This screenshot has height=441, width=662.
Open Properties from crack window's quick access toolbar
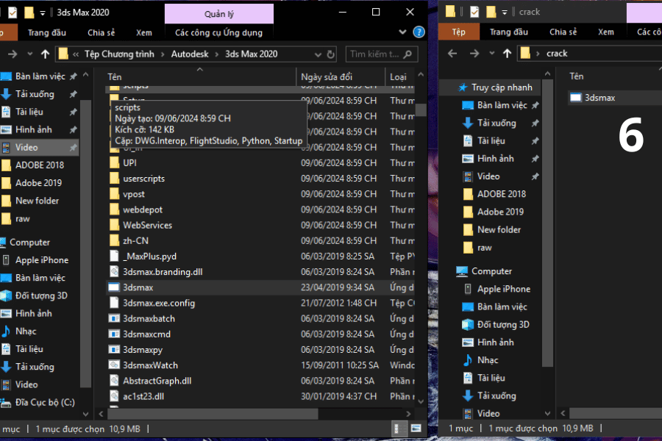coord(474,12)
